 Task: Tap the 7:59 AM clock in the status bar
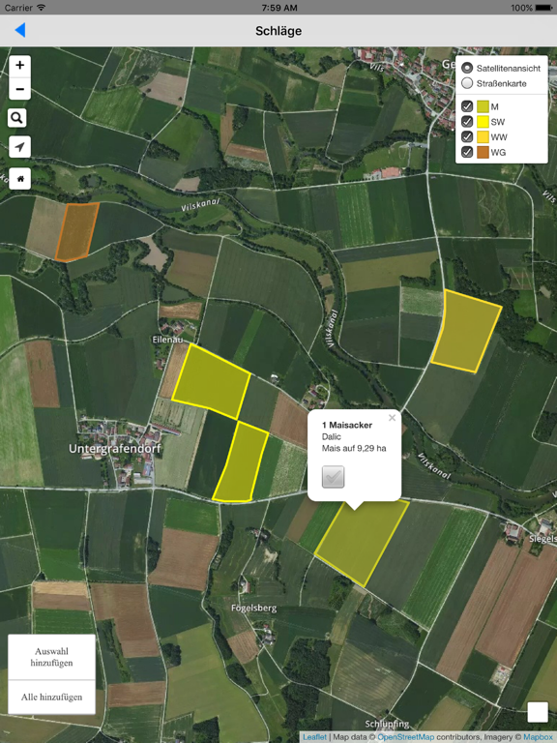[278, 8]
